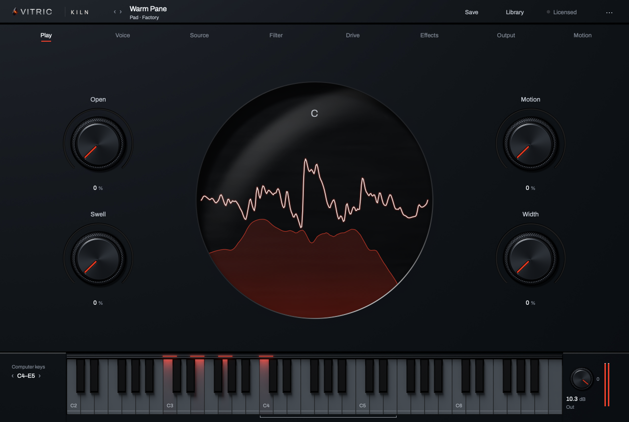Image resolution: width=629 pixels, height=422 pixels.
Task: Click the circular waveform display
Action: 314,200
